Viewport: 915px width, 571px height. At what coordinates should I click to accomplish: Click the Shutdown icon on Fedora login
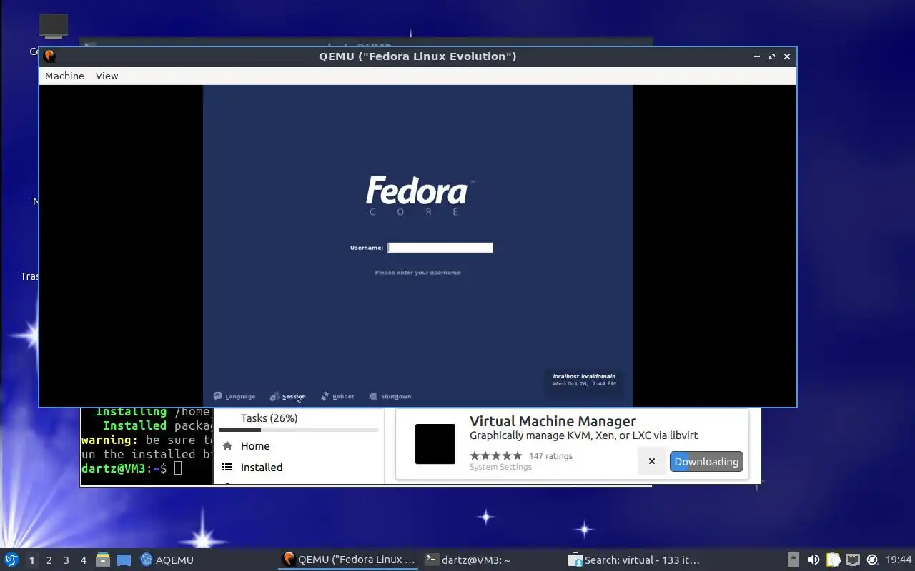pyautogui.click(x=373, y=396)
